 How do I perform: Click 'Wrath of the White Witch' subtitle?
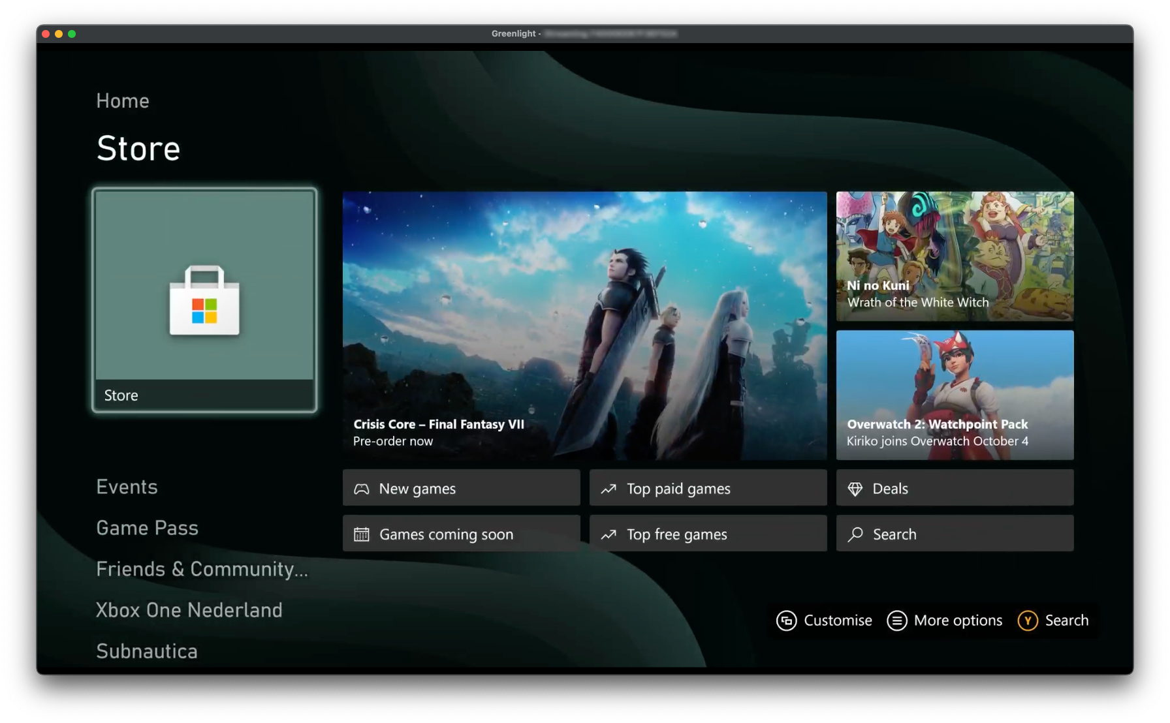point(918,303)
